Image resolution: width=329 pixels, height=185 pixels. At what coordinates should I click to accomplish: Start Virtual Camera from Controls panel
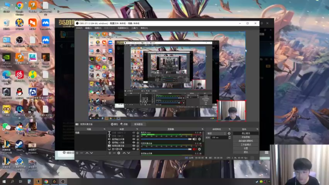click(x=246, y=141)
